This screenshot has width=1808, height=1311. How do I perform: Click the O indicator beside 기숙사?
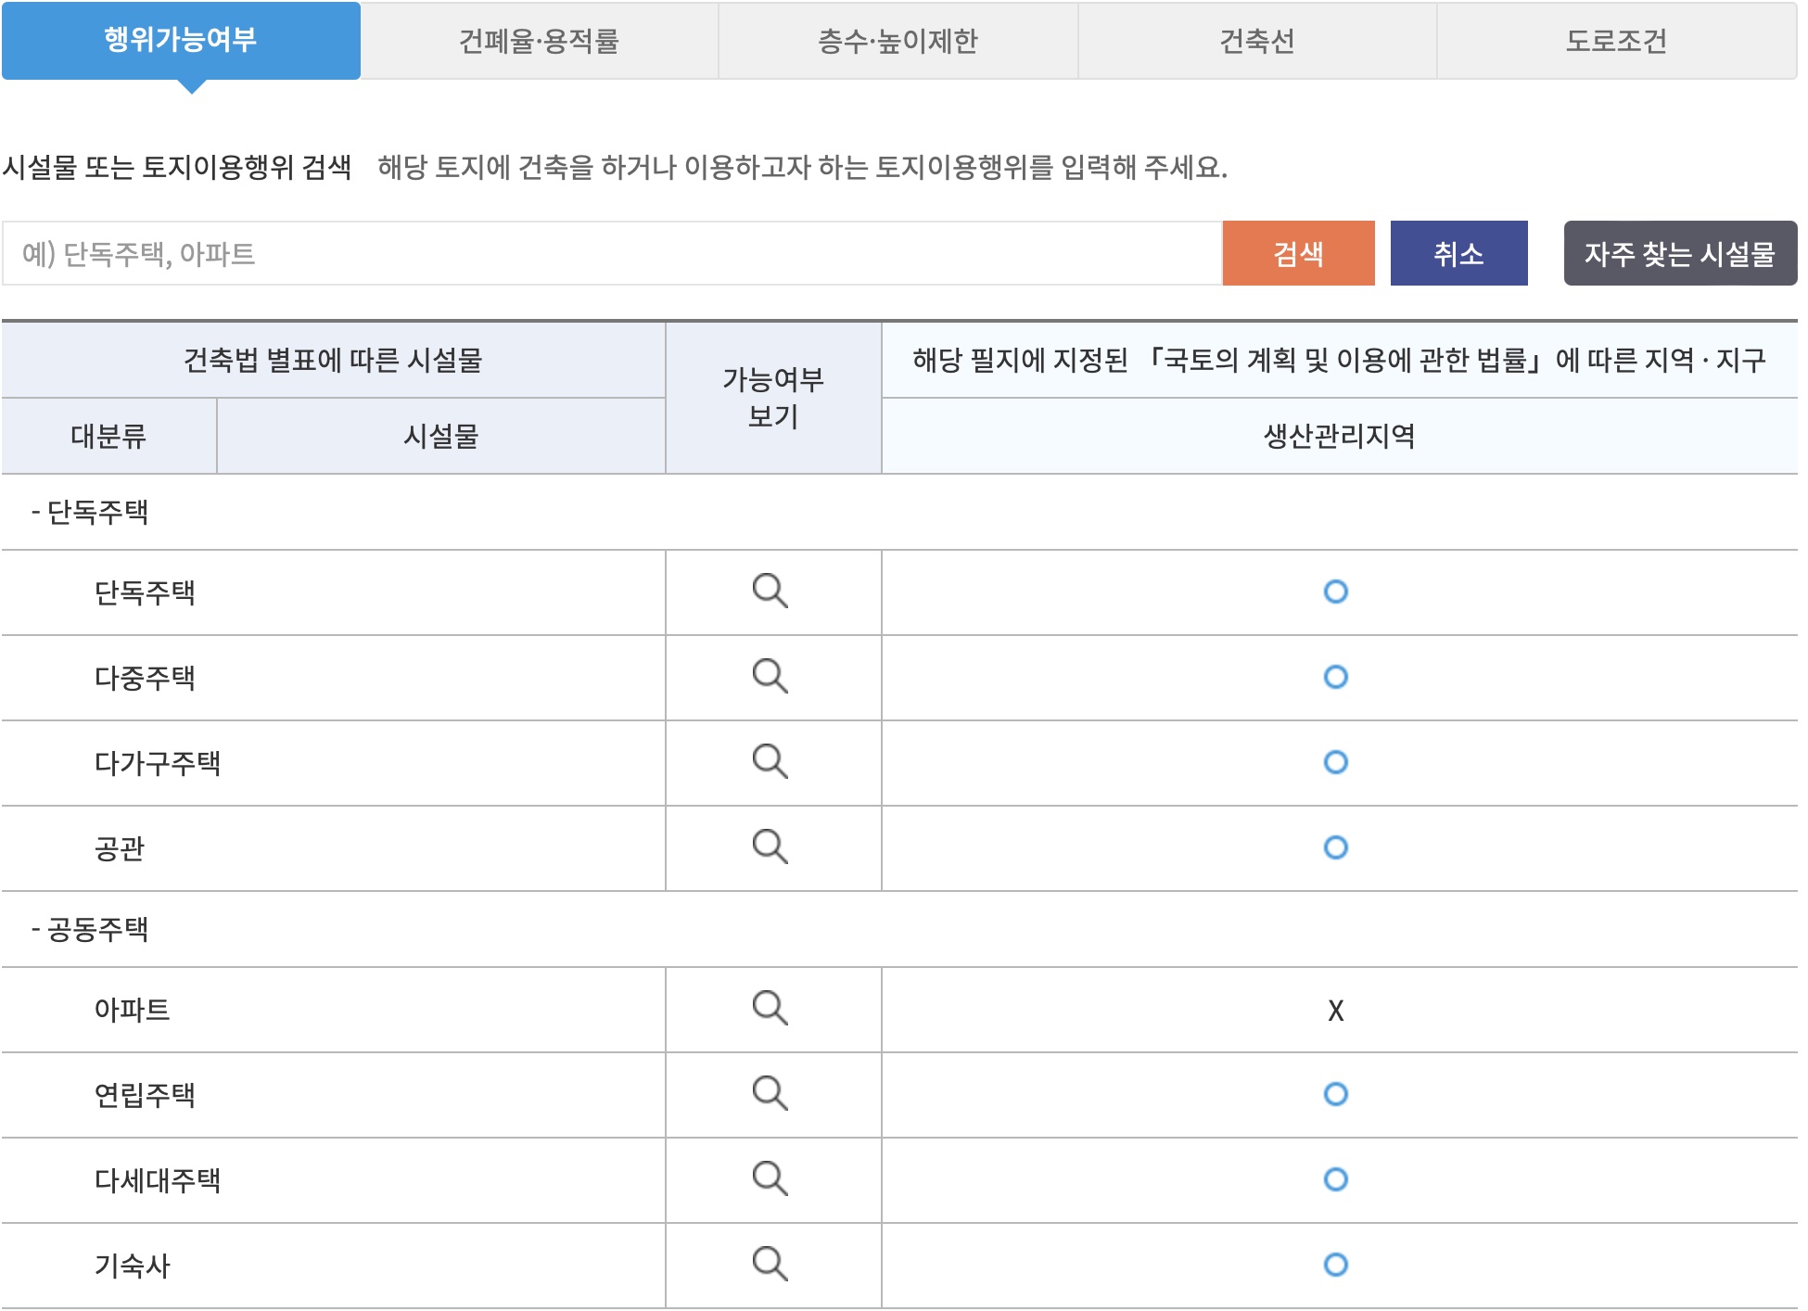tap(1335, 1264)
